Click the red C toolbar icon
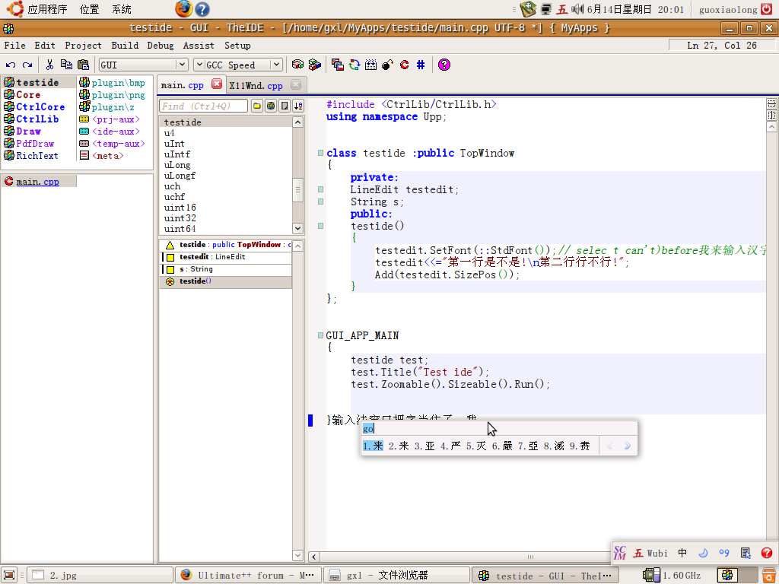Screen dimensions: 779x584 404,65
